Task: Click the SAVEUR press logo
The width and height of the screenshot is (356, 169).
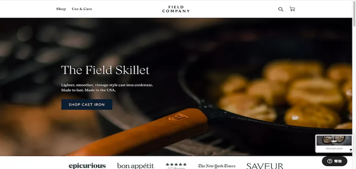Action: [265, 166]
